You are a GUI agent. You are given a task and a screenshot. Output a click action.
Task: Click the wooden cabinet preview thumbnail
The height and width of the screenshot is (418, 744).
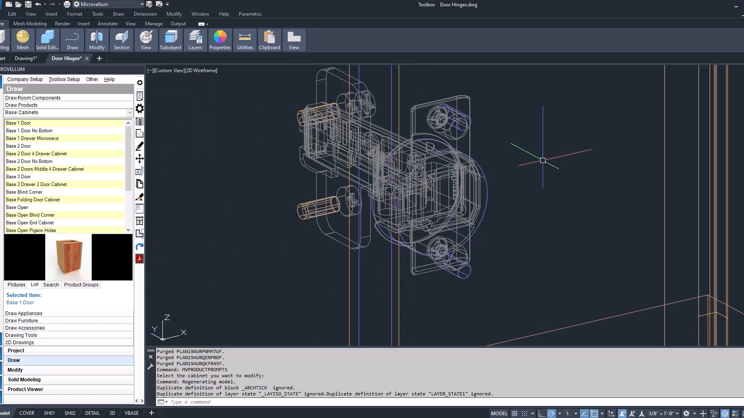pos(68,257)
